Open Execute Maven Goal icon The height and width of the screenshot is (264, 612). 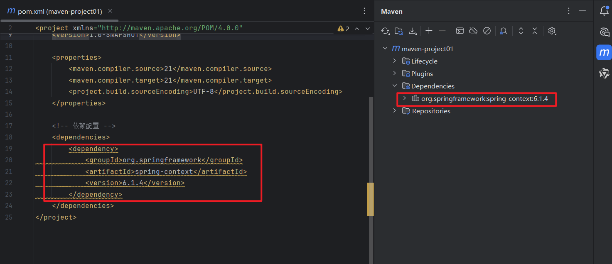460,31
